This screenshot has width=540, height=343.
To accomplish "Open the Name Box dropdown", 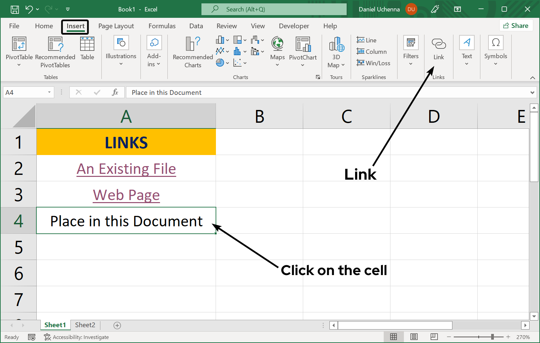I will [x=49, y=92].
